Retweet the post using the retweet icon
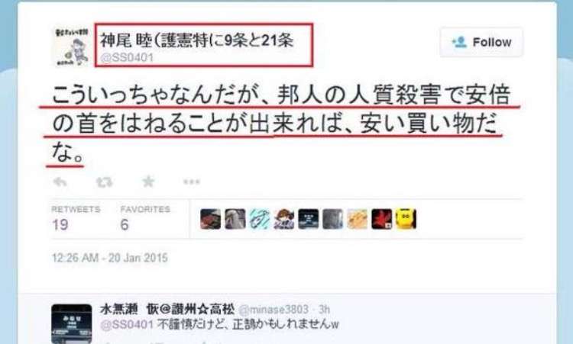 (104, 182)
